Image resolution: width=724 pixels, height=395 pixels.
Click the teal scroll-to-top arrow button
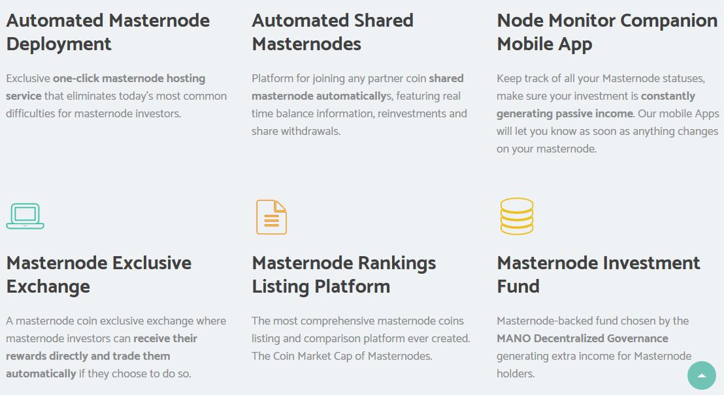tap(701, 375)
